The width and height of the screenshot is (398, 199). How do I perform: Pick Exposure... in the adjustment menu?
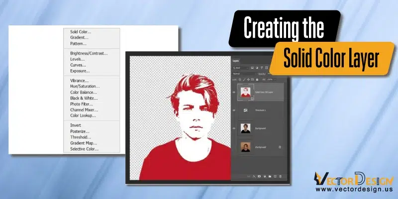[x=80, y=71]
